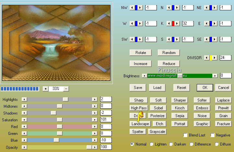
Task: Cancel the filter dialog
Action: tap(223, 88)
